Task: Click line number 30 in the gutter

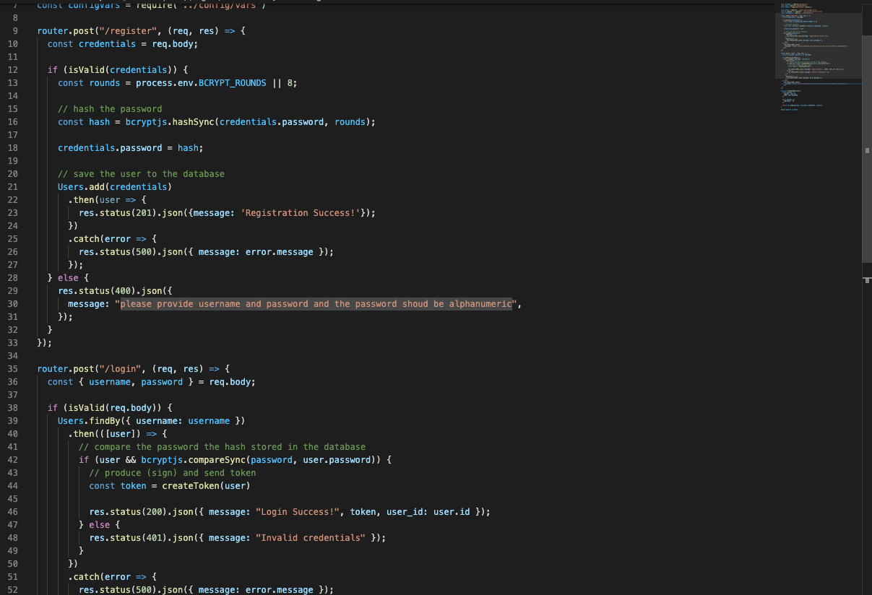Action: tap(12, 304)
